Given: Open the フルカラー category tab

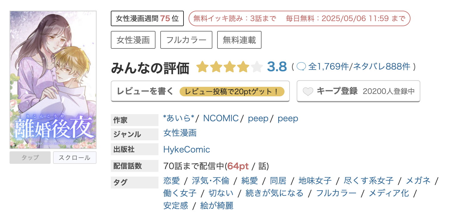Looking at the screenshot, I should (186, 40).
